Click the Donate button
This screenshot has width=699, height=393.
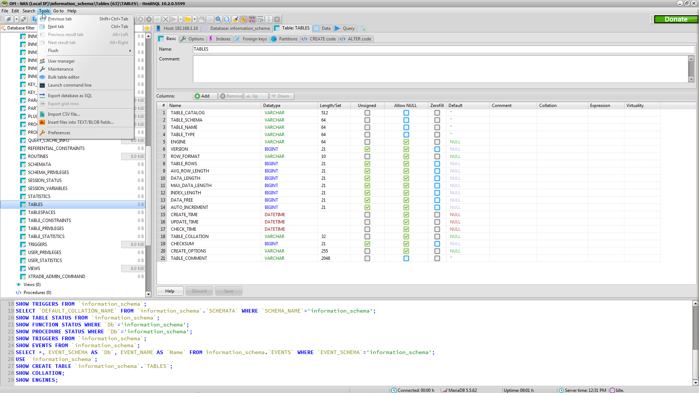click(x=676, y=19)
